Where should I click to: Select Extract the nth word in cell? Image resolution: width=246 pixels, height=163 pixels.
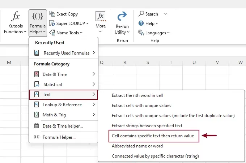coord(137,95)
